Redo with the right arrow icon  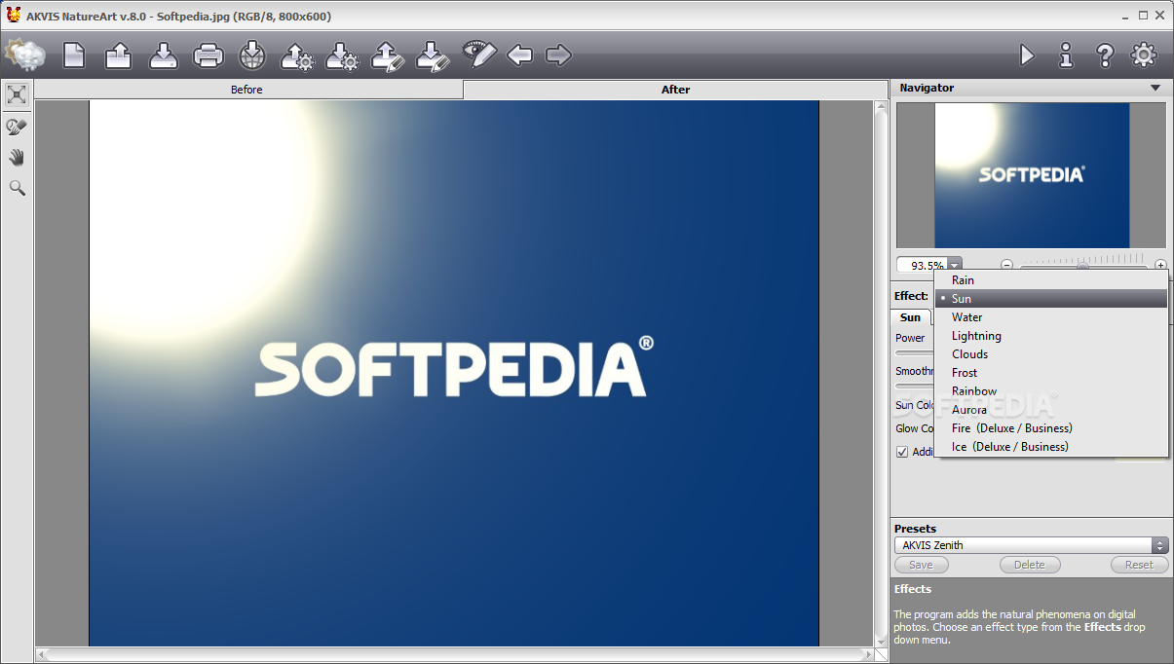[x=558, y=55]
